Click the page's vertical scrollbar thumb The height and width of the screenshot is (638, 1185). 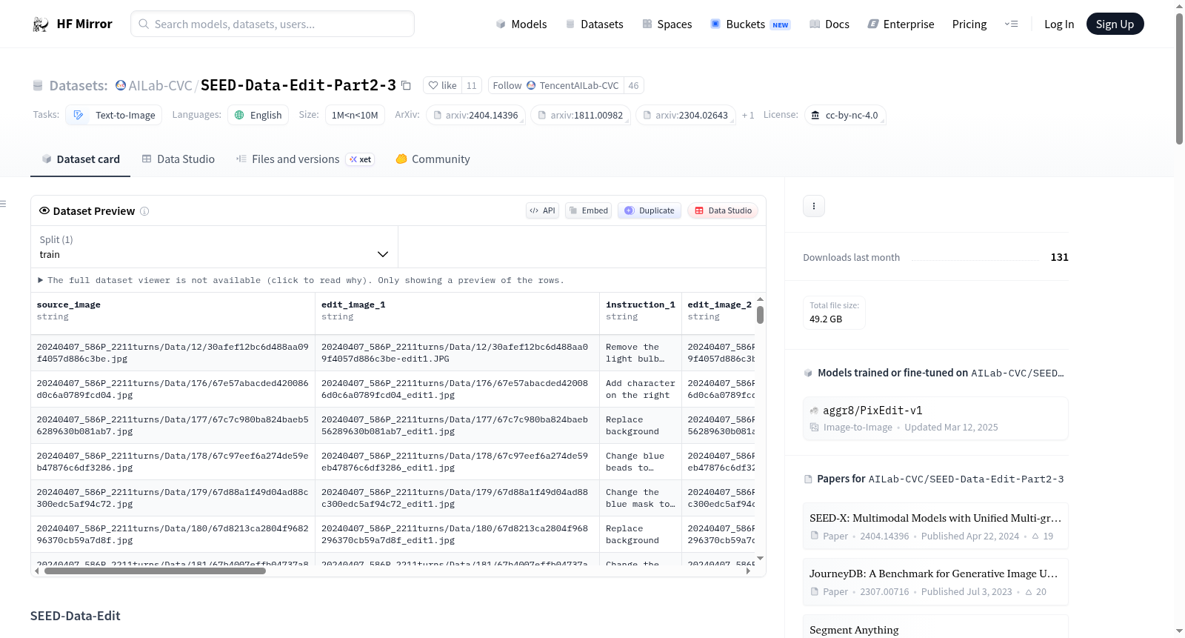(x=1179, y=79)
